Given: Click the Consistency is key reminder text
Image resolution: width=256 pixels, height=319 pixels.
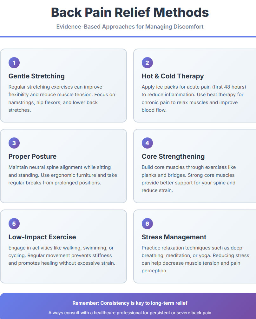Looking at the screenshot, I should click(x=130, y=303).
